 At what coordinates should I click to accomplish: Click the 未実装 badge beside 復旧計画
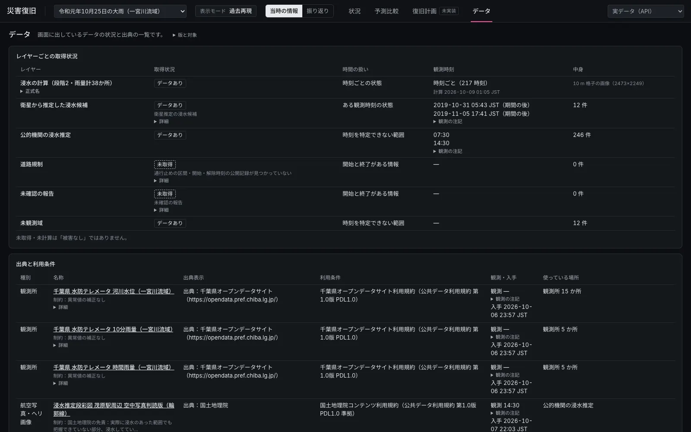[x=449, y=11]
